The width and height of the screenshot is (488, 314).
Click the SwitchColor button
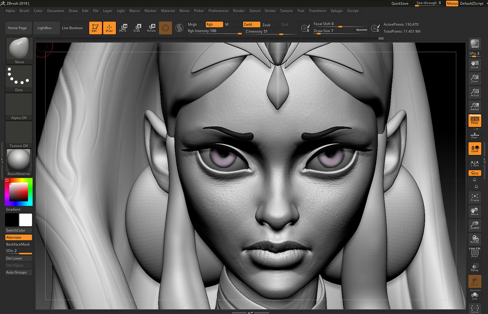pos(19,230)
